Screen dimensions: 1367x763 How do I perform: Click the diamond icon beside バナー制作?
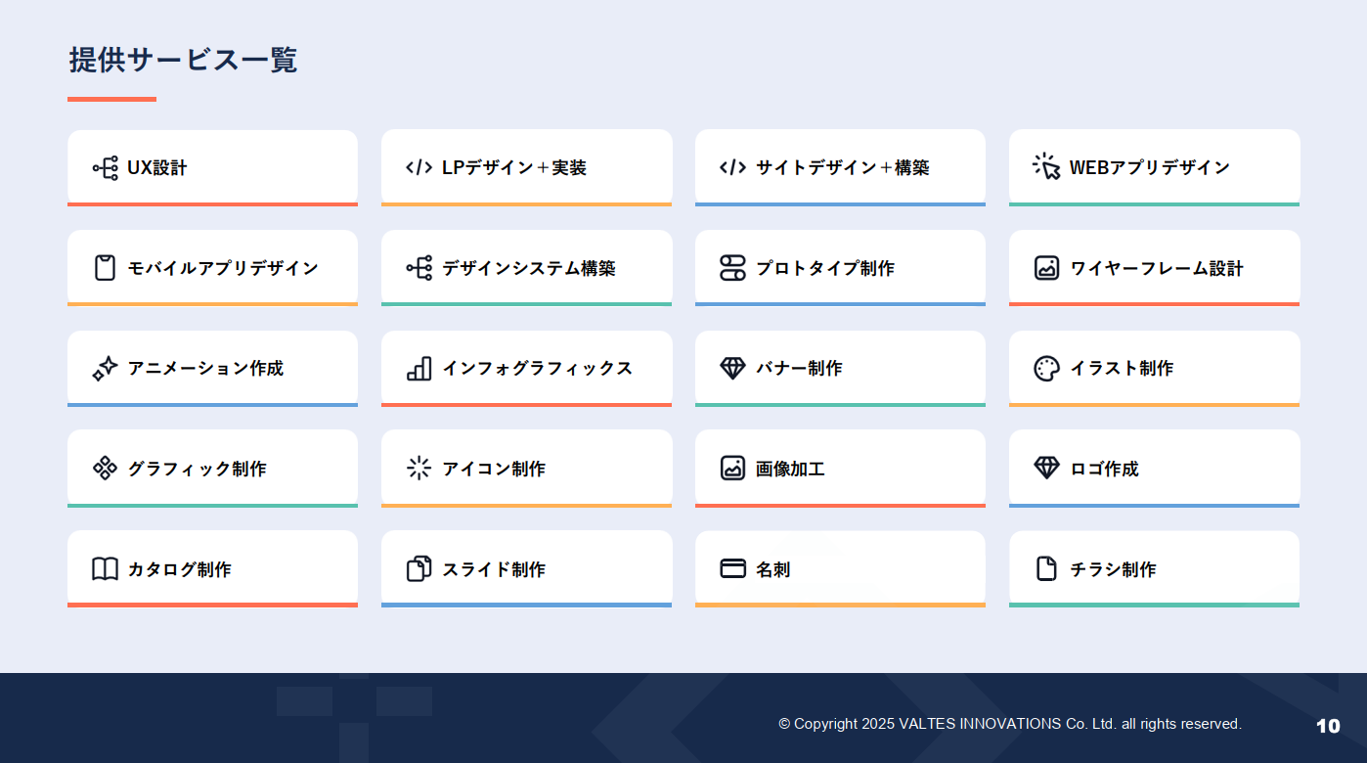(x=732, y=369)
